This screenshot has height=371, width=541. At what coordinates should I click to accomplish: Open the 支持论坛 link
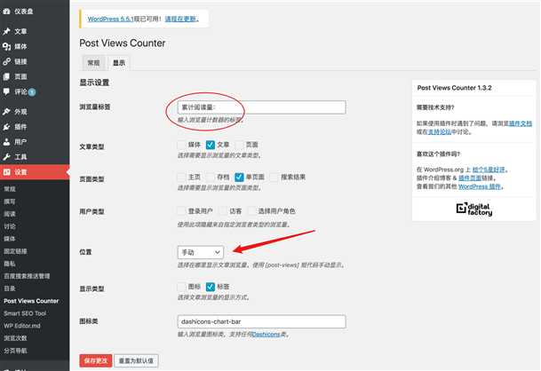tap(440, 131)
